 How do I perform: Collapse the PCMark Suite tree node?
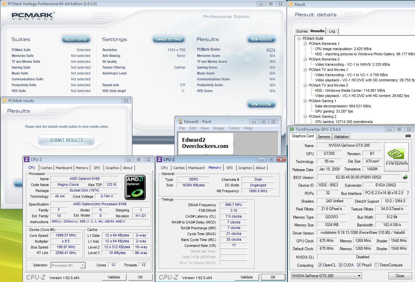pyautogui.click(x=299, y=38)
